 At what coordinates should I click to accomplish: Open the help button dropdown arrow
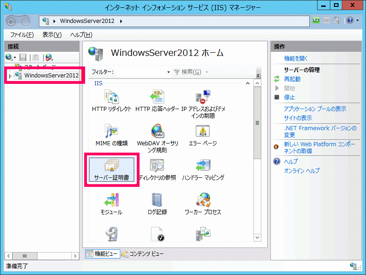(x=358, y=21)
